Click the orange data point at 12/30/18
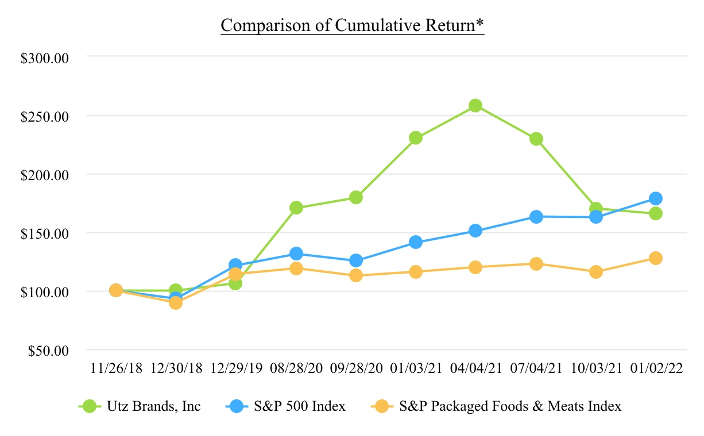Image resolution: width=704 pixels, height=436 pixels. pyautogui.click(x=176, y=303)
